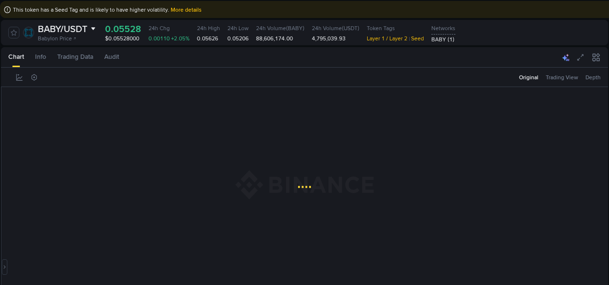Click the Babylon token logo
The width and height of the screenshot is (609, 285).
[x=28, y=33]
